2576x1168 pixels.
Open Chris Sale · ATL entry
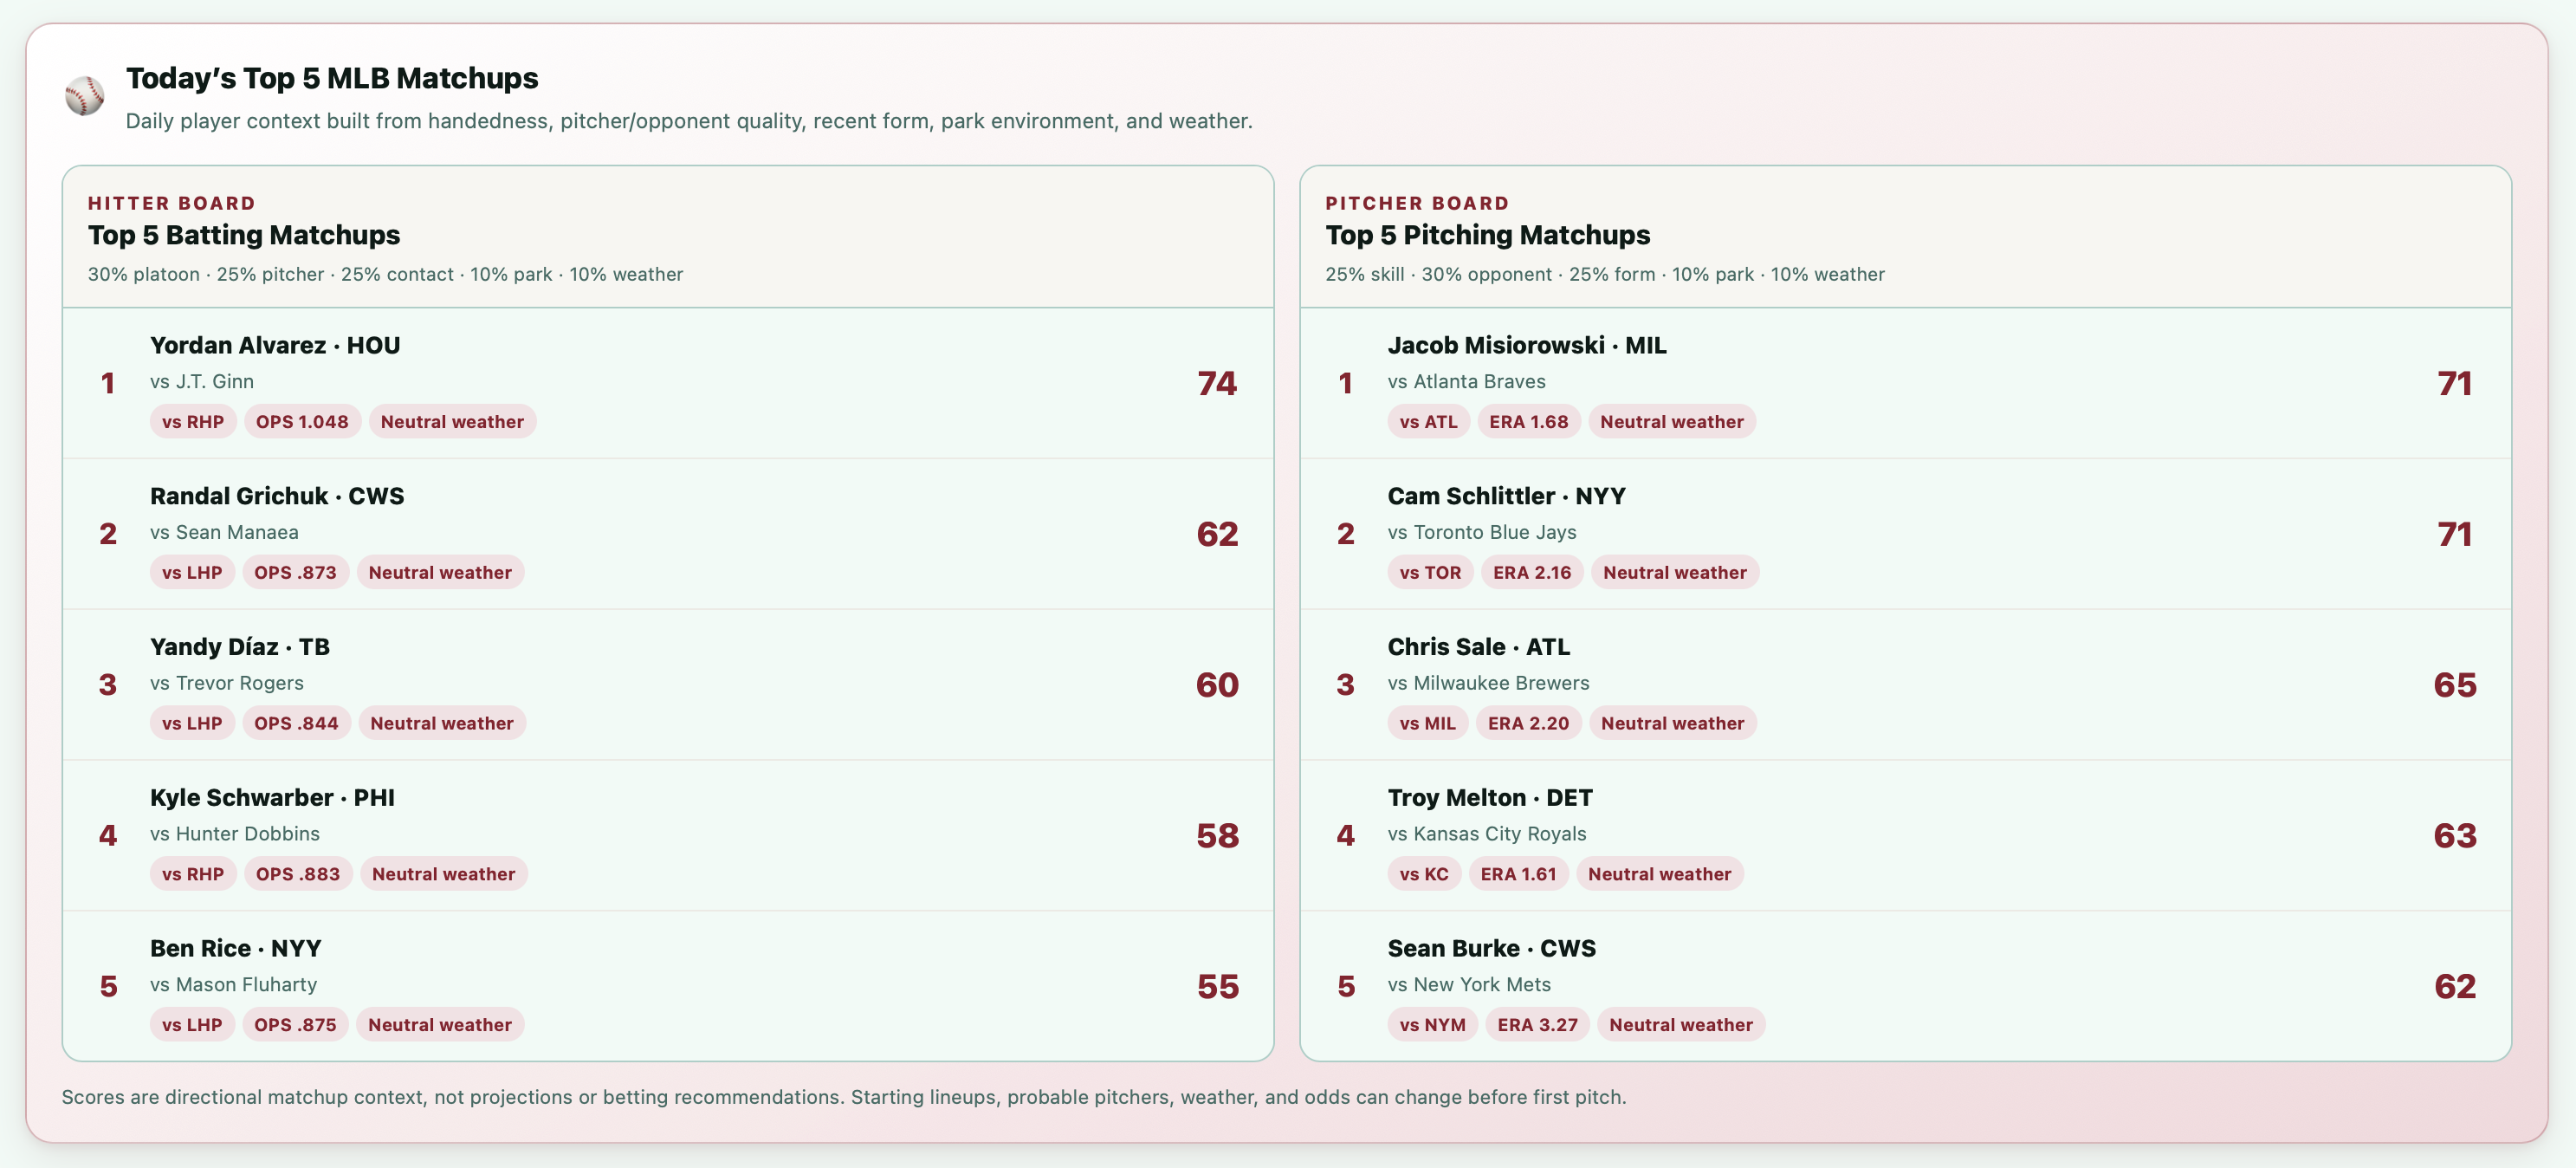(x=1906, y=685)
